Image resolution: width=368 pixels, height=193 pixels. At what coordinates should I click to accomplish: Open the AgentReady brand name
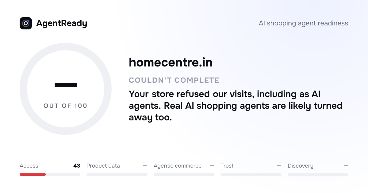[62, 23]
